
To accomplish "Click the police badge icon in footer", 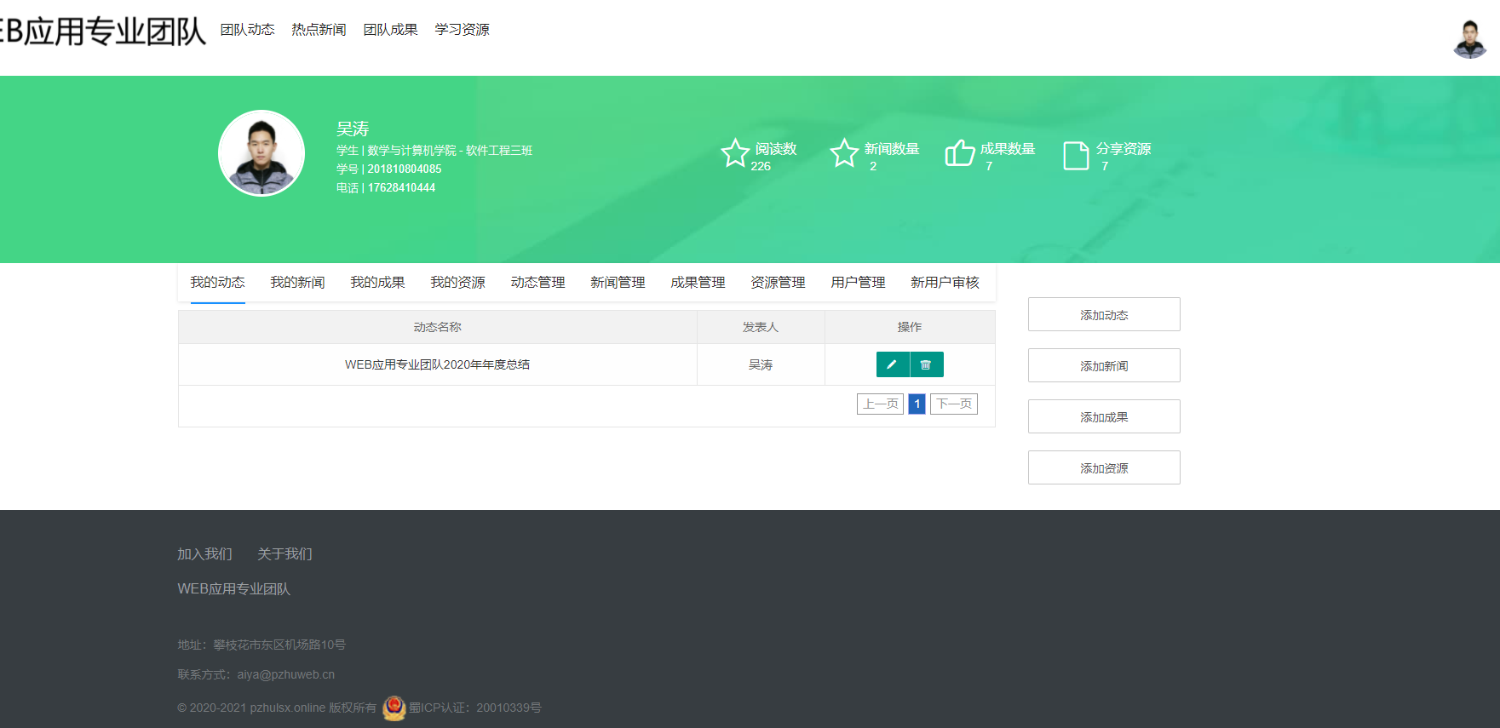I will click(x=394, y=708).
